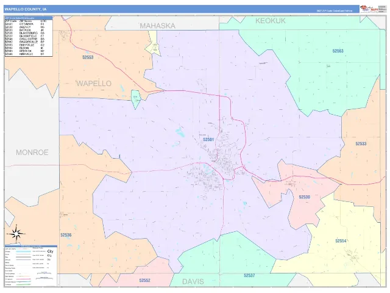Screen dimensions: 390x293
Task: Click the WAPELLO county name label
Action: tap(94, 84)
